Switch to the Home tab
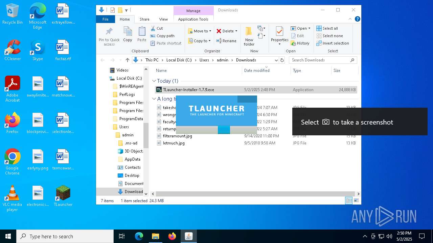The height and width of the screenshot is (243, 433). (124, 19)
